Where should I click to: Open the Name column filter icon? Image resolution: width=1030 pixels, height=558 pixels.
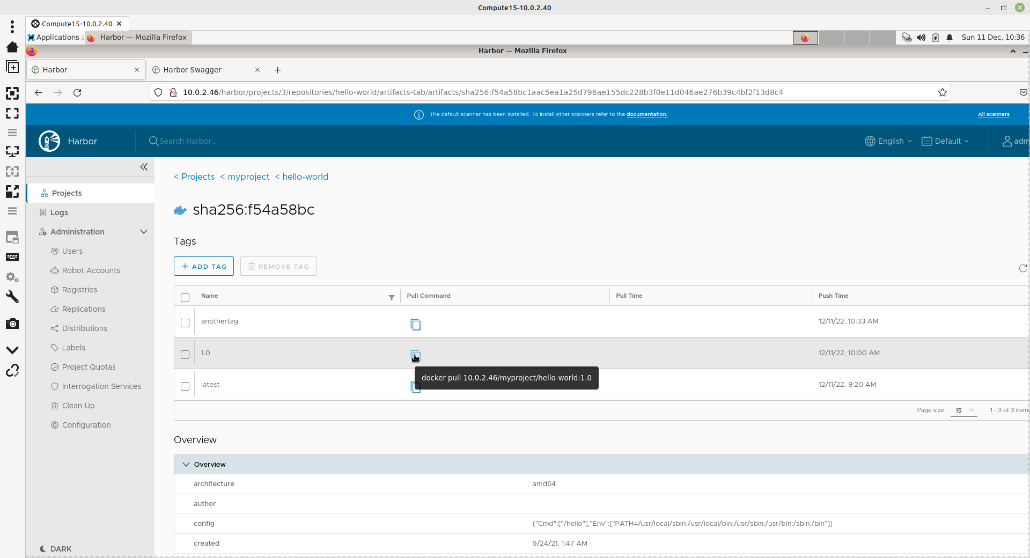392,297
